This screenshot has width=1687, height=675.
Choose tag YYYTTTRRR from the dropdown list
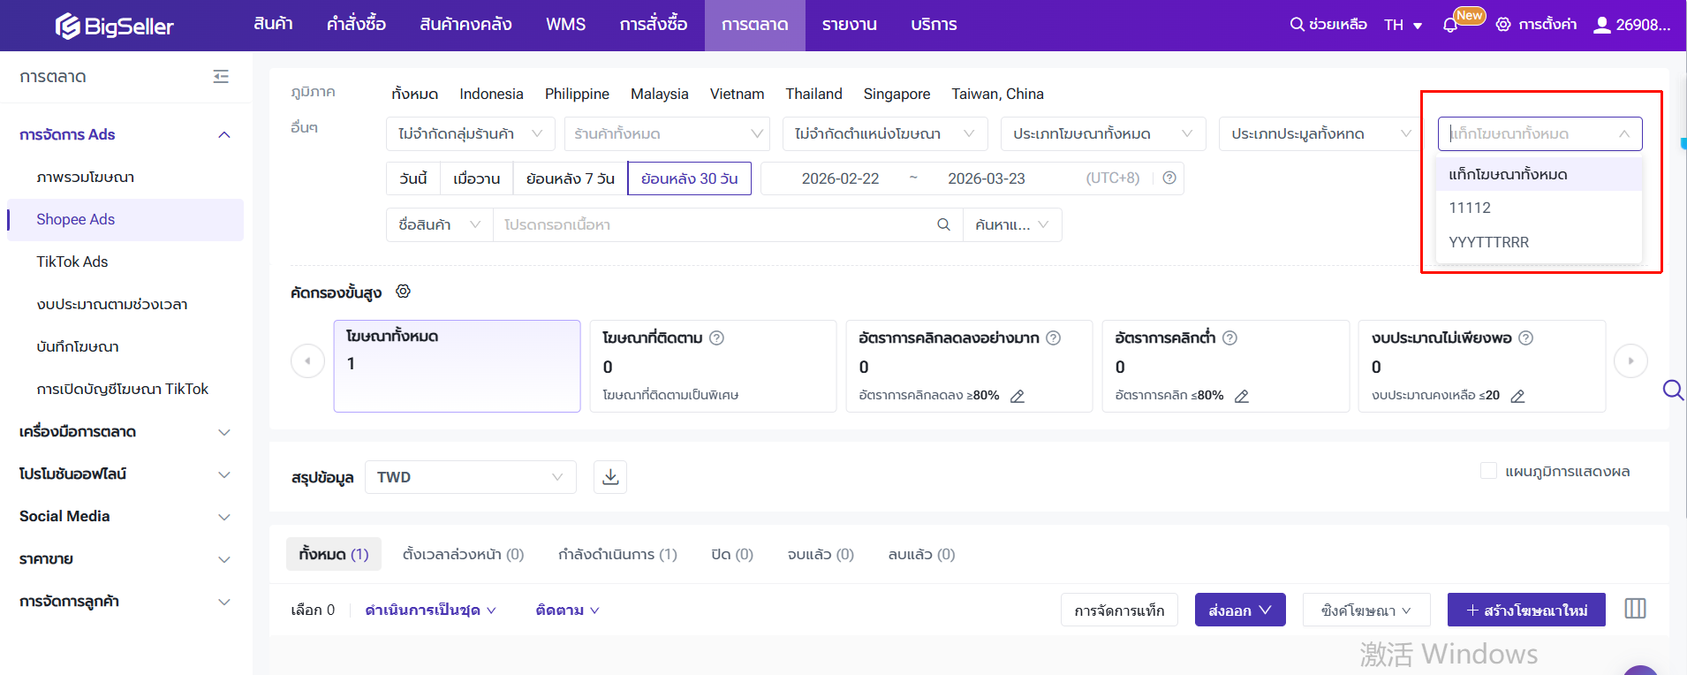coord(1488,242)
